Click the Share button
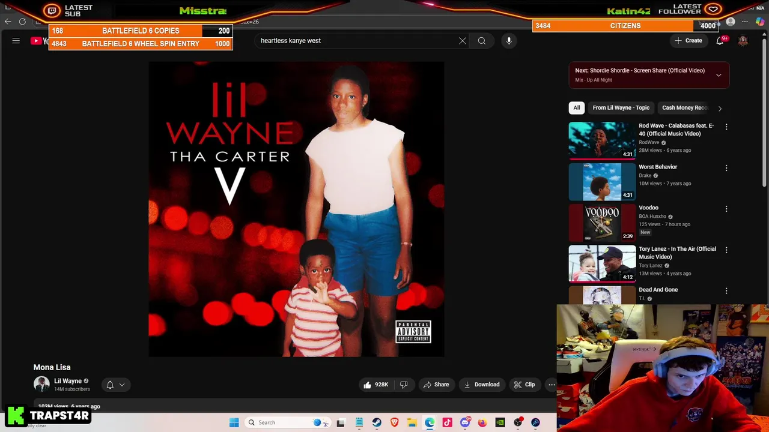Viewport: 769px width, 432px height. pyautogui.click(x=436, y=385)
